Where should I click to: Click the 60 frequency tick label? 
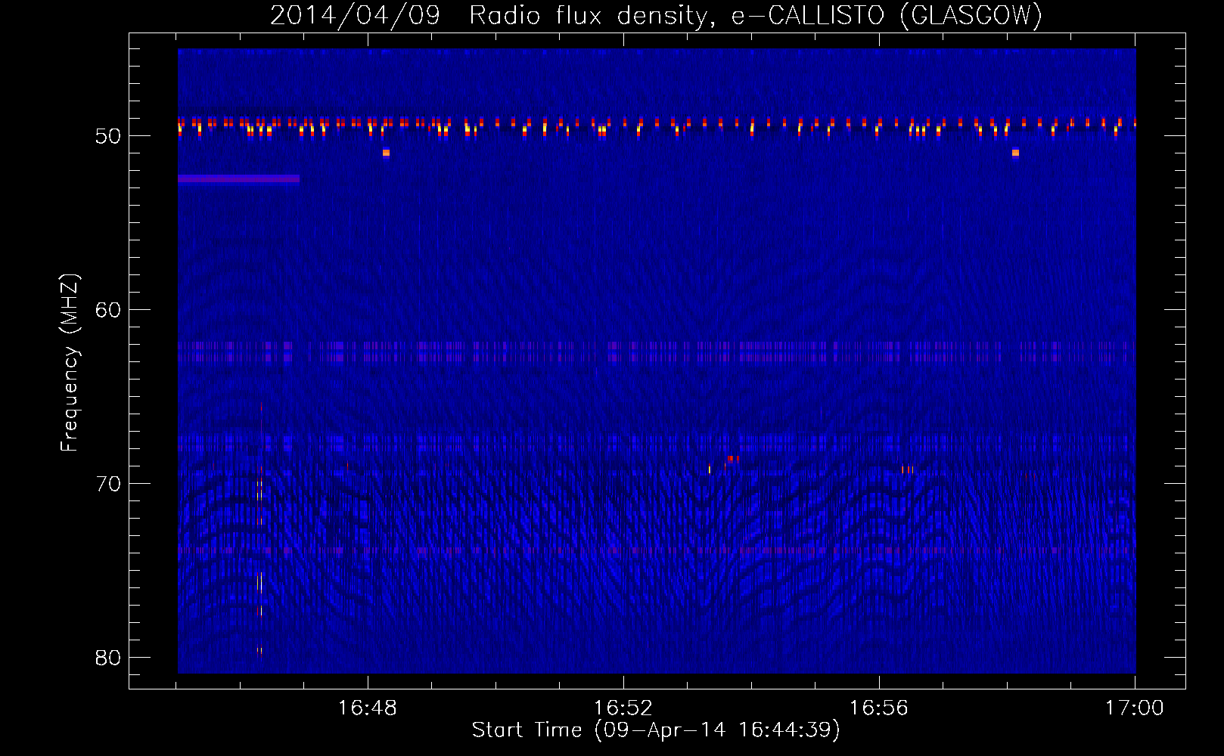[108, 310]
